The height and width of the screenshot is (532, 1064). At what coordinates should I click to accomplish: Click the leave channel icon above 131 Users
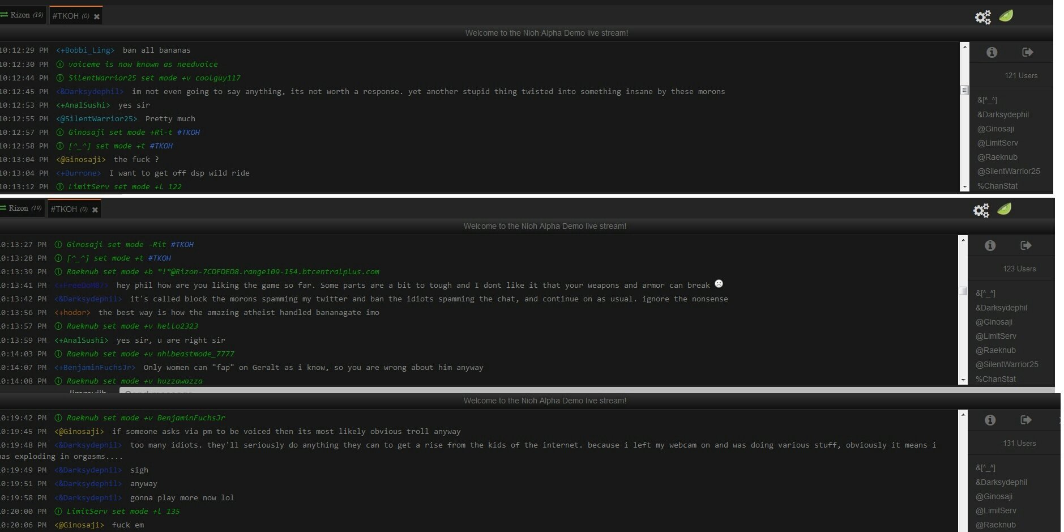(x=1026, y=420)
